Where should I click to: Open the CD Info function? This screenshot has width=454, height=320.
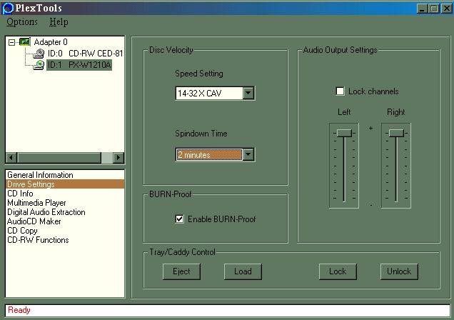(65, 194)
